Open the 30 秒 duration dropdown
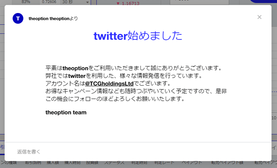Image resolution: width=277 pixels, height=168 pixels. (76, 2)
